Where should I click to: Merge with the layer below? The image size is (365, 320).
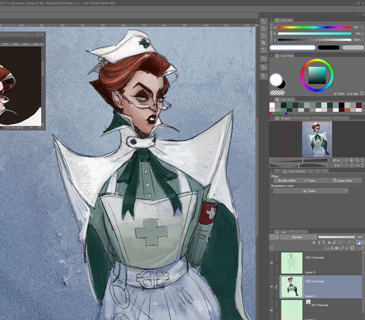click(347, 248)
